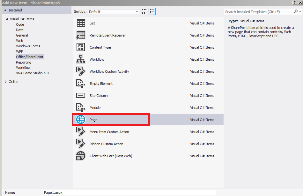Click the search magnifier icon

coord(295,11)
